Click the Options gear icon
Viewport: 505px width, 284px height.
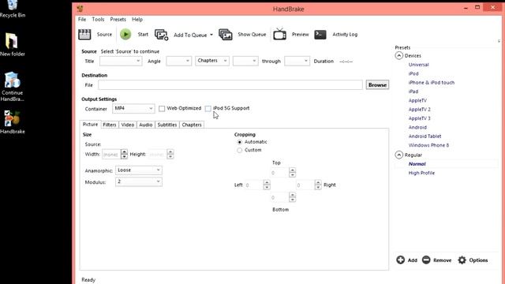[462, 260]
